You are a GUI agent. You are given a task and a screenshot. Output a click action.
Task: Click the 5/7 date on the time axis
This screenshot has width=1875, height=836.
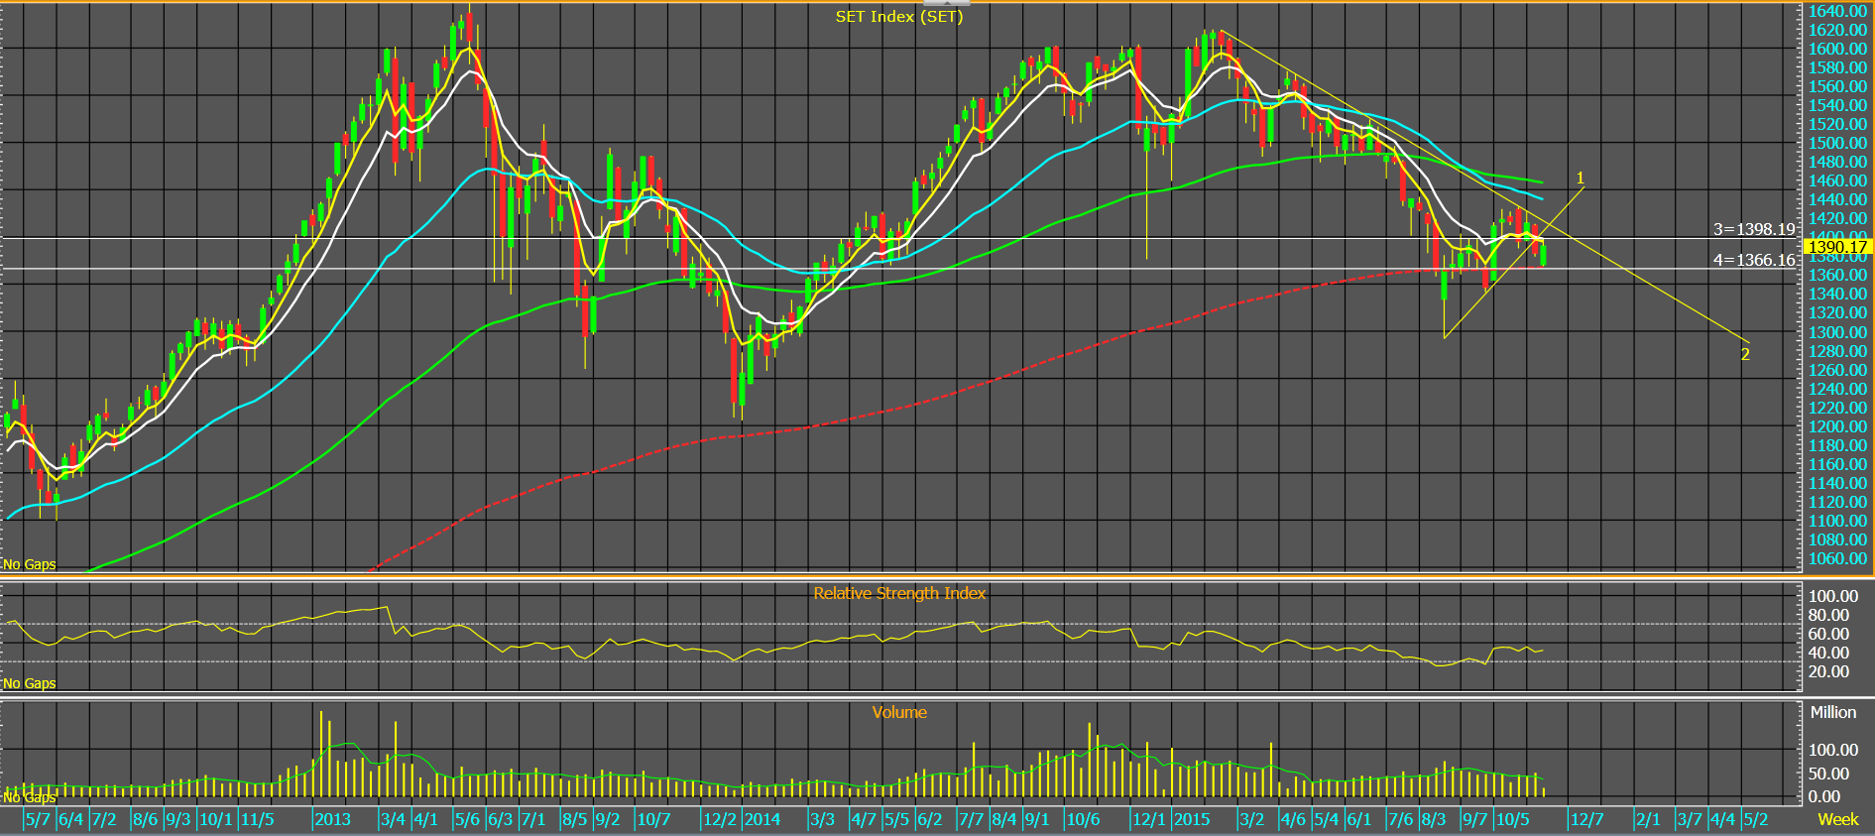(38, 819)
